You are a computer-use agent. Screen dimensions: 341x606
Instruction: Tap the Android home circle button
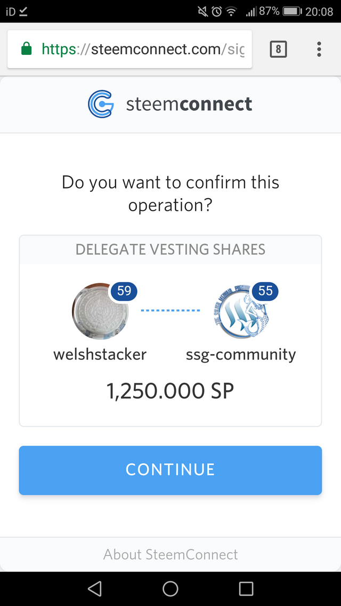click(x=170, y=588)
